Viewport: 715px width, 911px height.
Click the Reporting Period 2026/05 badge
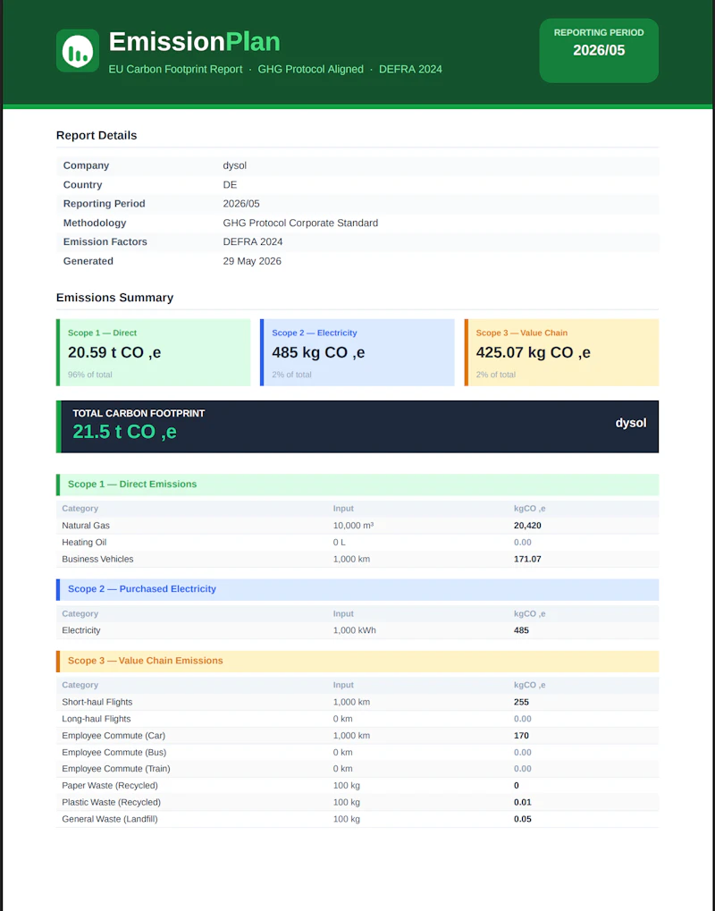[x=599, y=51]
